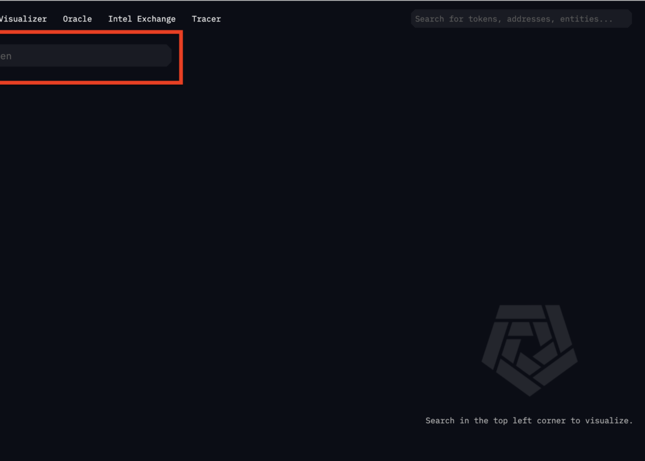Focus the visualizer search field inside the highlighted area

click(x=85, y=56)
